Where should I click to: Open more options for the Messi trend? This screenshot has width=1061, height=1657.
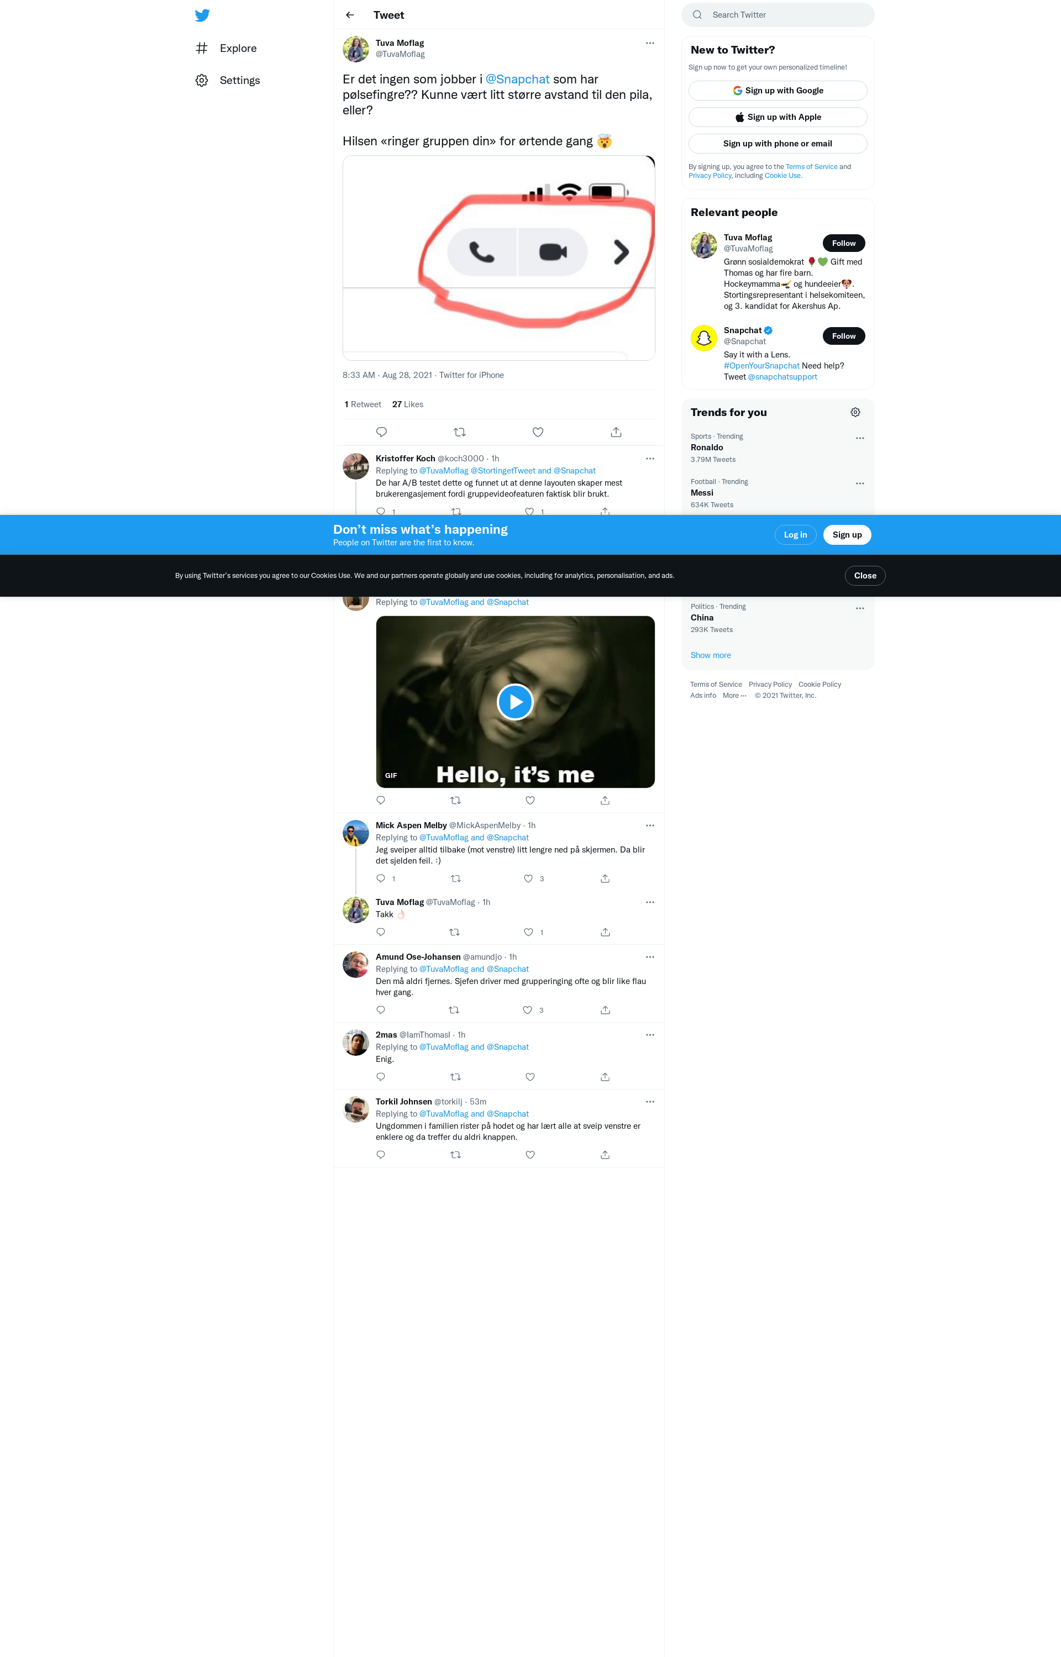click(860, 483)
